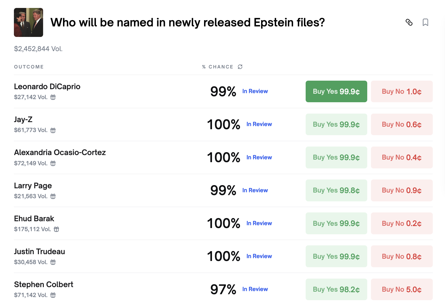The height and width of the screenshot is (305, 445).
Task: Click gift icon next to Larry Page volume
Action: [x=53, y=196]
